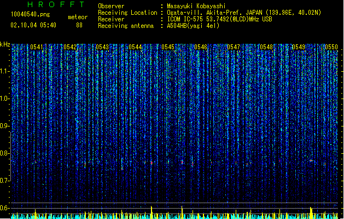
Task: Click the 1.1 frequency axis tick
Action: 5,71
